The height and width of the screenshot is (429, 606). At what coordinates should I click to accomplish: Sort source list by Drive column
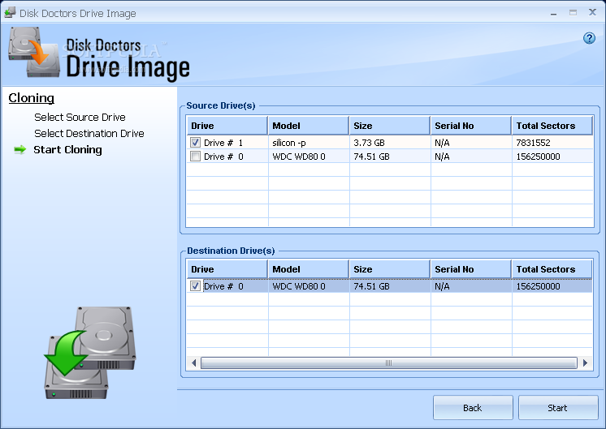click(x=227, y=126)
